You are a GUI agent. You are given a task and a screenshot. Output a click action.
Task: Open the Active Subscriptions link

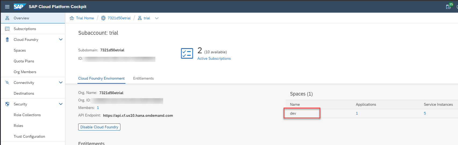(x=214, y=58)
